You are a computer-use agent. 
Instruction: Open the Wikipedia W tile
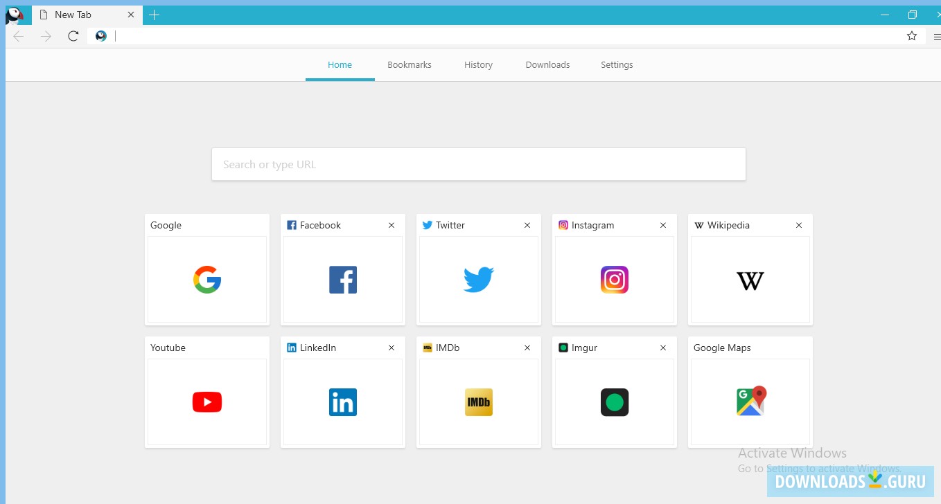(750, 280)
